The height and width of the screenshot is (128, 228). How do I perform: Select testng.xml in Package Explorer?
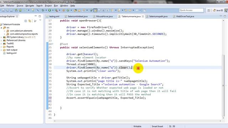tap(11, 53)
